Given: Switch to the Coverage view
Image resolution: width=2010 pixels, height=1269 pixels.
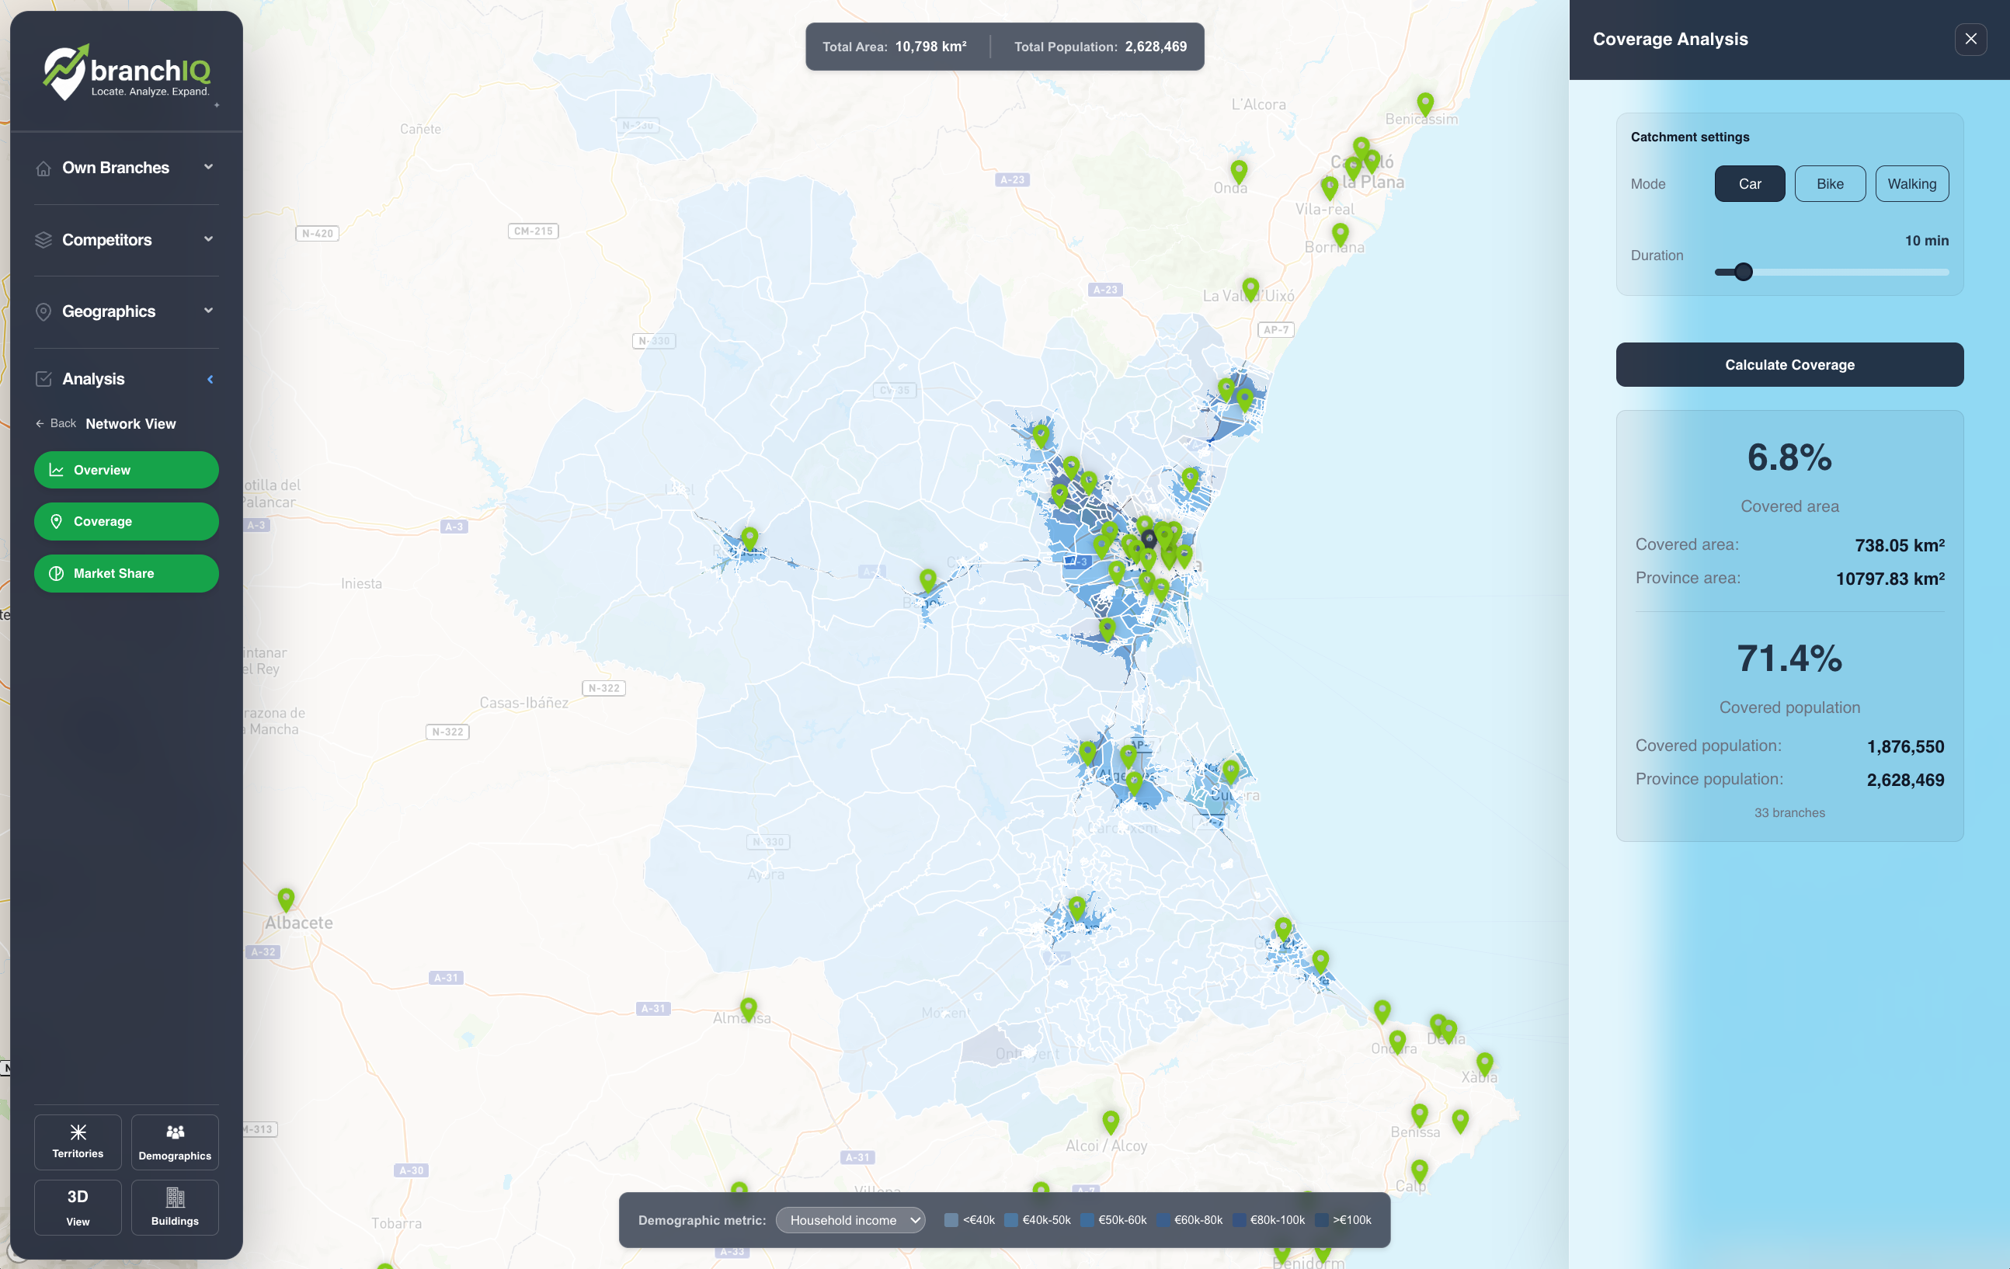Looking at the screenshot, I should click(126, 521).
